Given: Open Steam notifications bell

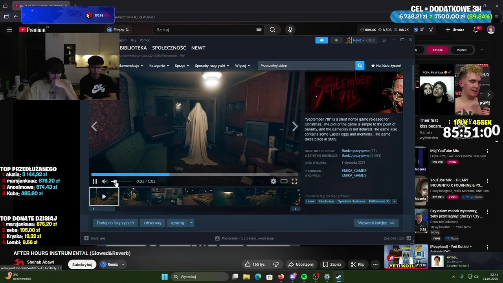Looking at the screenshot, I should click(336, 40).
